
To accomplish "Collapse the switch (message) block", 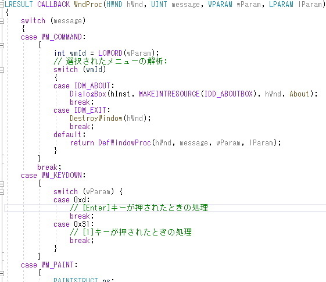I will point(2,21).
